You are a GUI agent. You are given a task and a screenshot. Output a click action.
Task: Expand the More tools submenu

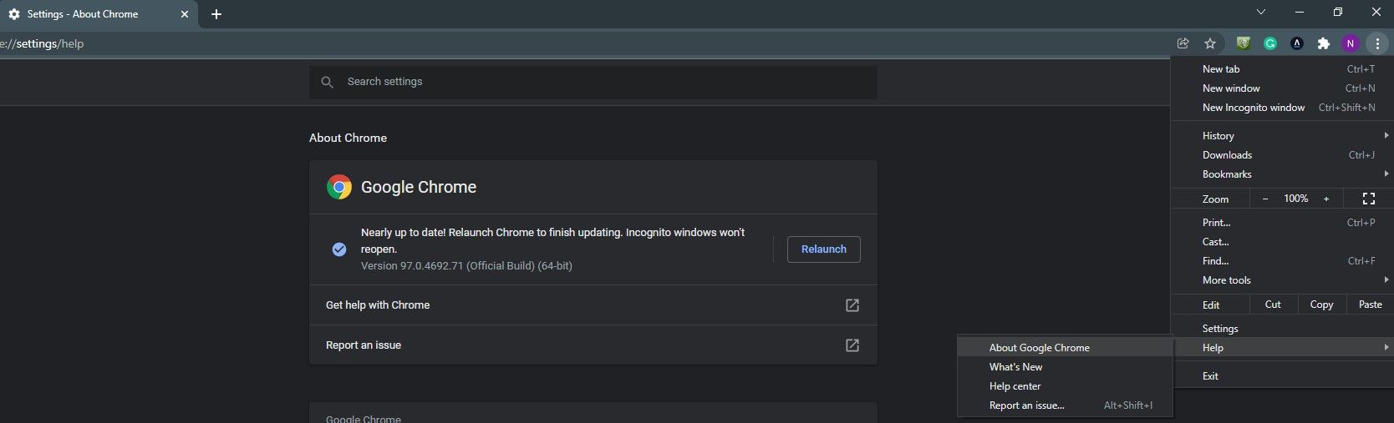point(1282,280)
